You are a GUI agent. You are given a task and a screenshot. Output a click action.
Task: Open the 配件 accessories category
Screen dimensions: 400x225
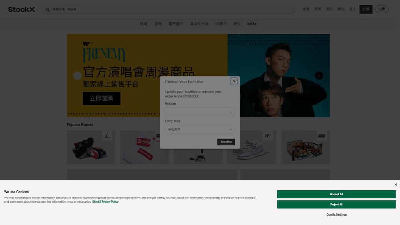pyautogui.click(x=237, y=24)
